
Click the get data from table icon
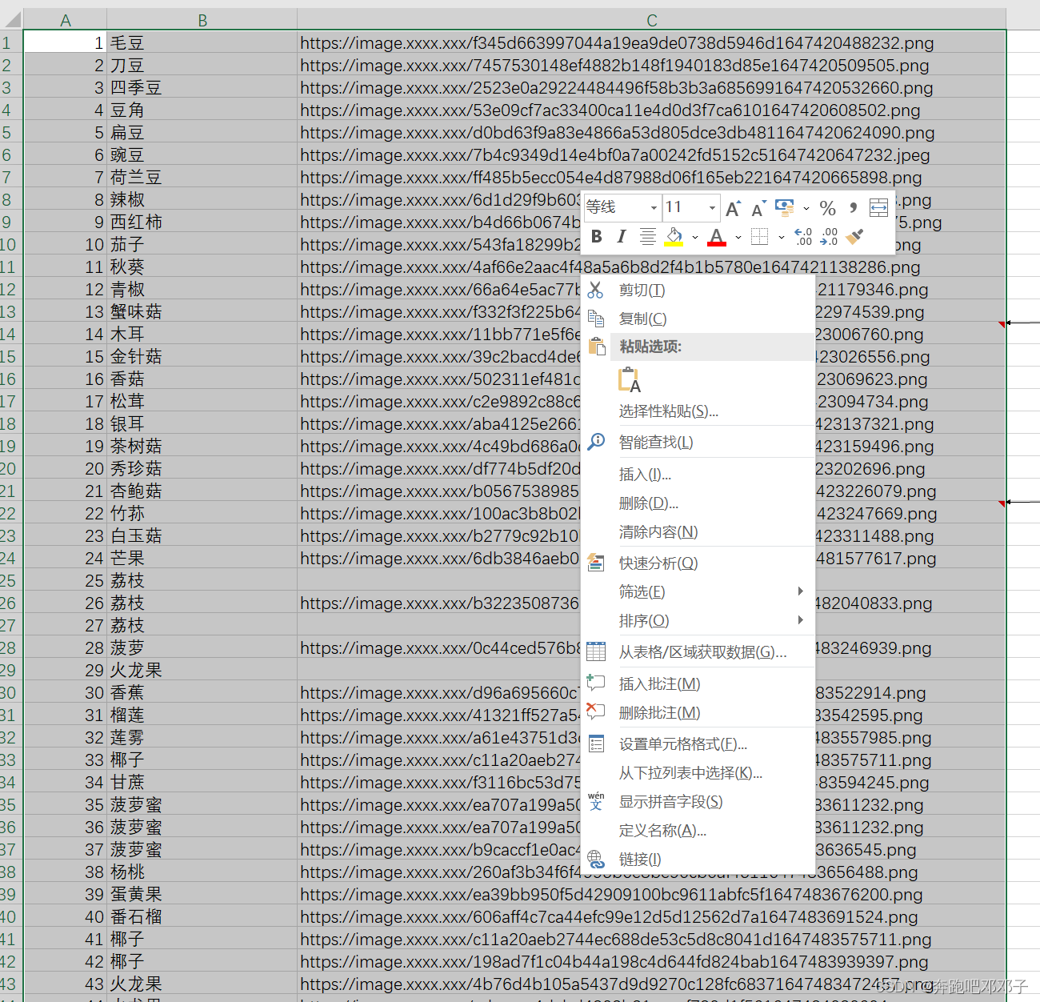596,651
